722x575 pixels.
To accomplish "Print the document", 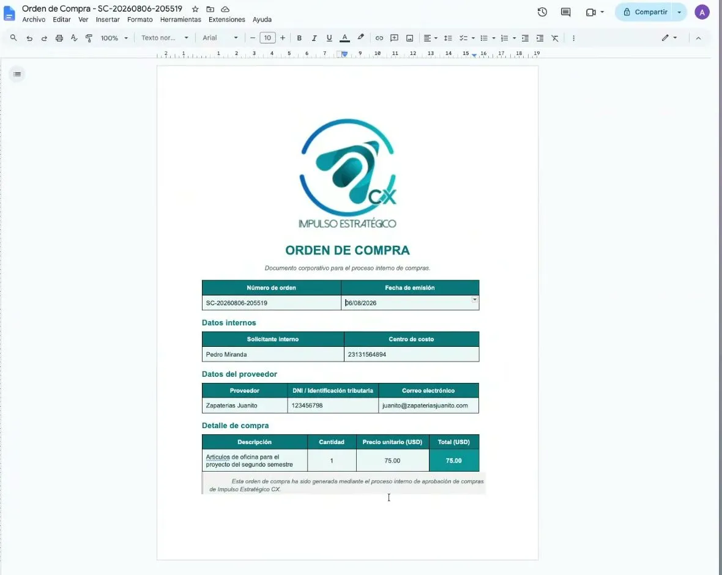I will (59, 38).
